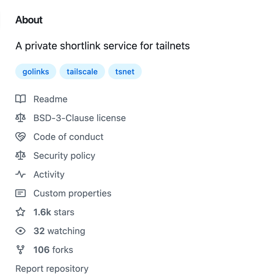View the BSD-3-Clause license link
Viewport: 264px width, 276px height.
point(79,118)
